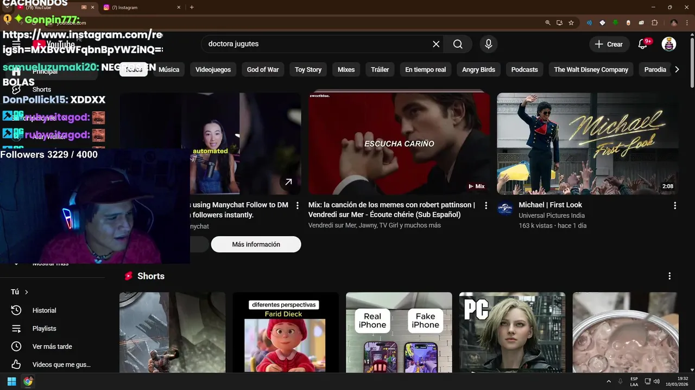Select the God of War chip

[x=263, y=69]
